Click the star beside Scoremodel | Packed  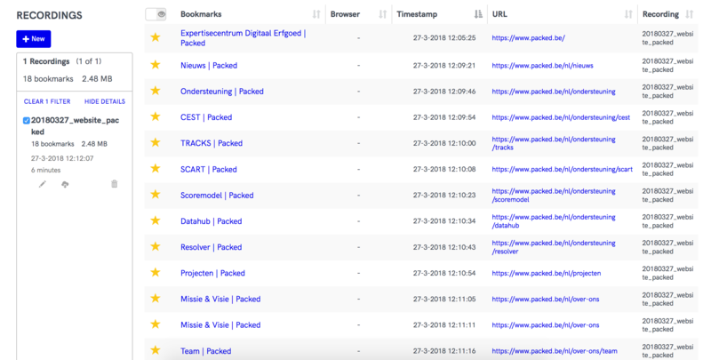[x=155, y=195]
